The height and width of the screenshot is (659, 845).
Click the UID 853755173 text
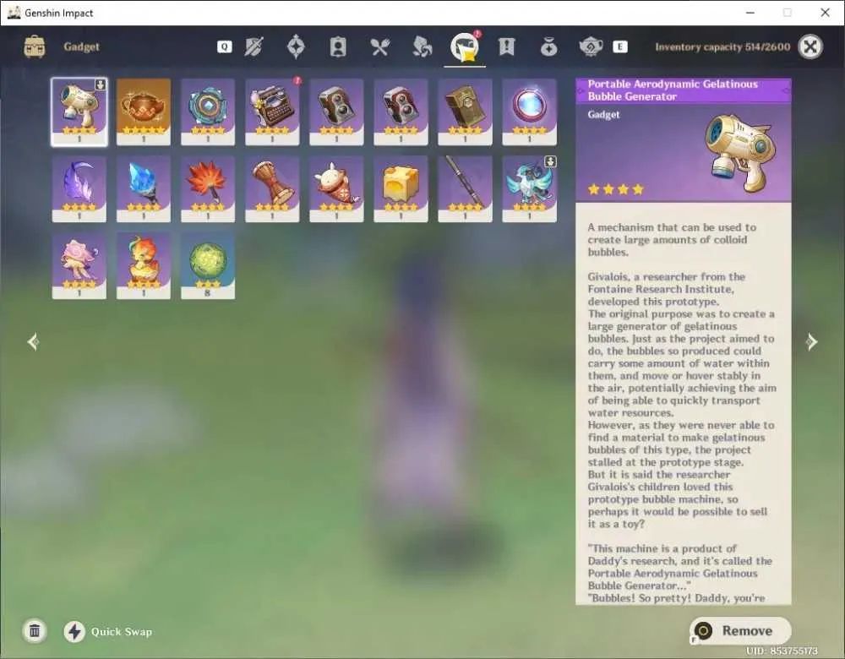pos(782,651)
